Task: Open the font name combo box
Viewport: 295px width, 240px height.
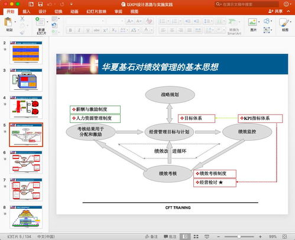Action: 85,21
